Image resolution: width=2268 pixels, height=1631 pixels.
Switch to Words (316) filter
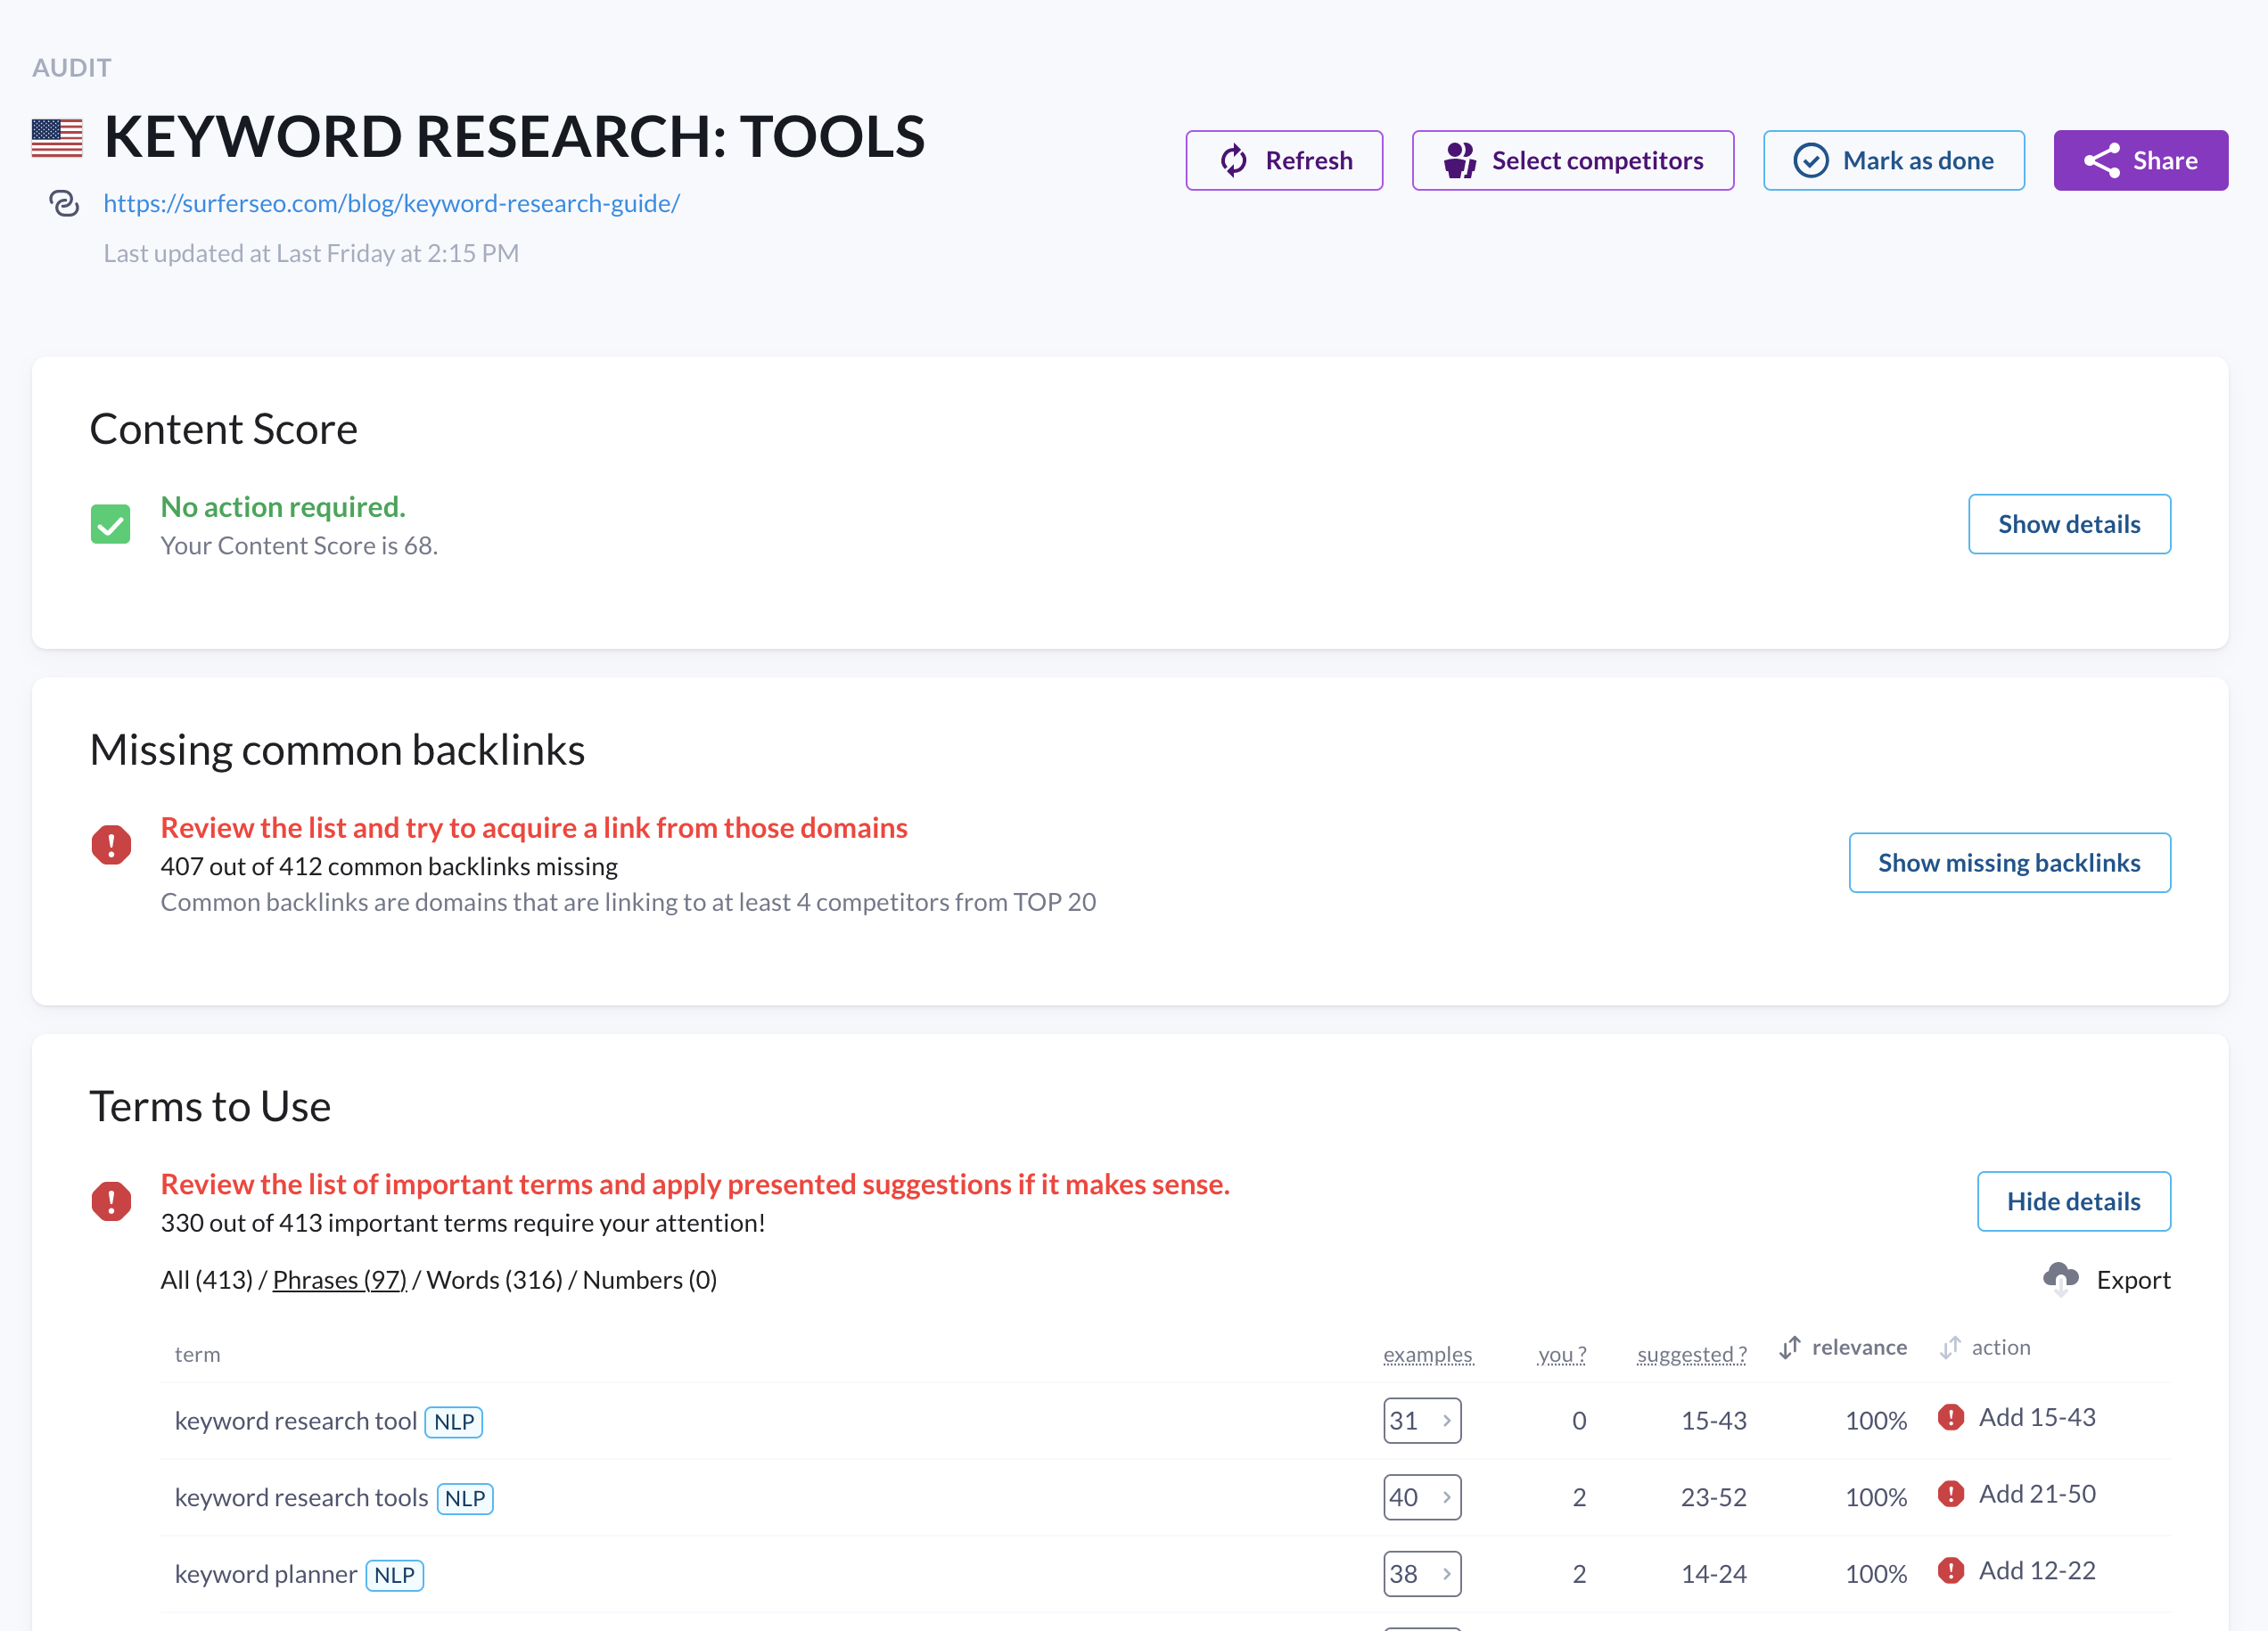point(494,1280)
